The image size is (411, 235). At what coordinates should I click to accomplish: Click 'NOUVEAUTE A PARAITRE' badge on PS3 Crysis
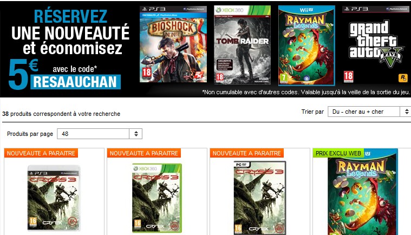[x=41, y=153]
